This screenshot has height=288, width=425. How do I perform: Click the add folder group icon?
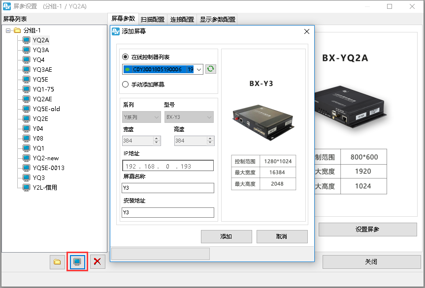pos(57,262)
